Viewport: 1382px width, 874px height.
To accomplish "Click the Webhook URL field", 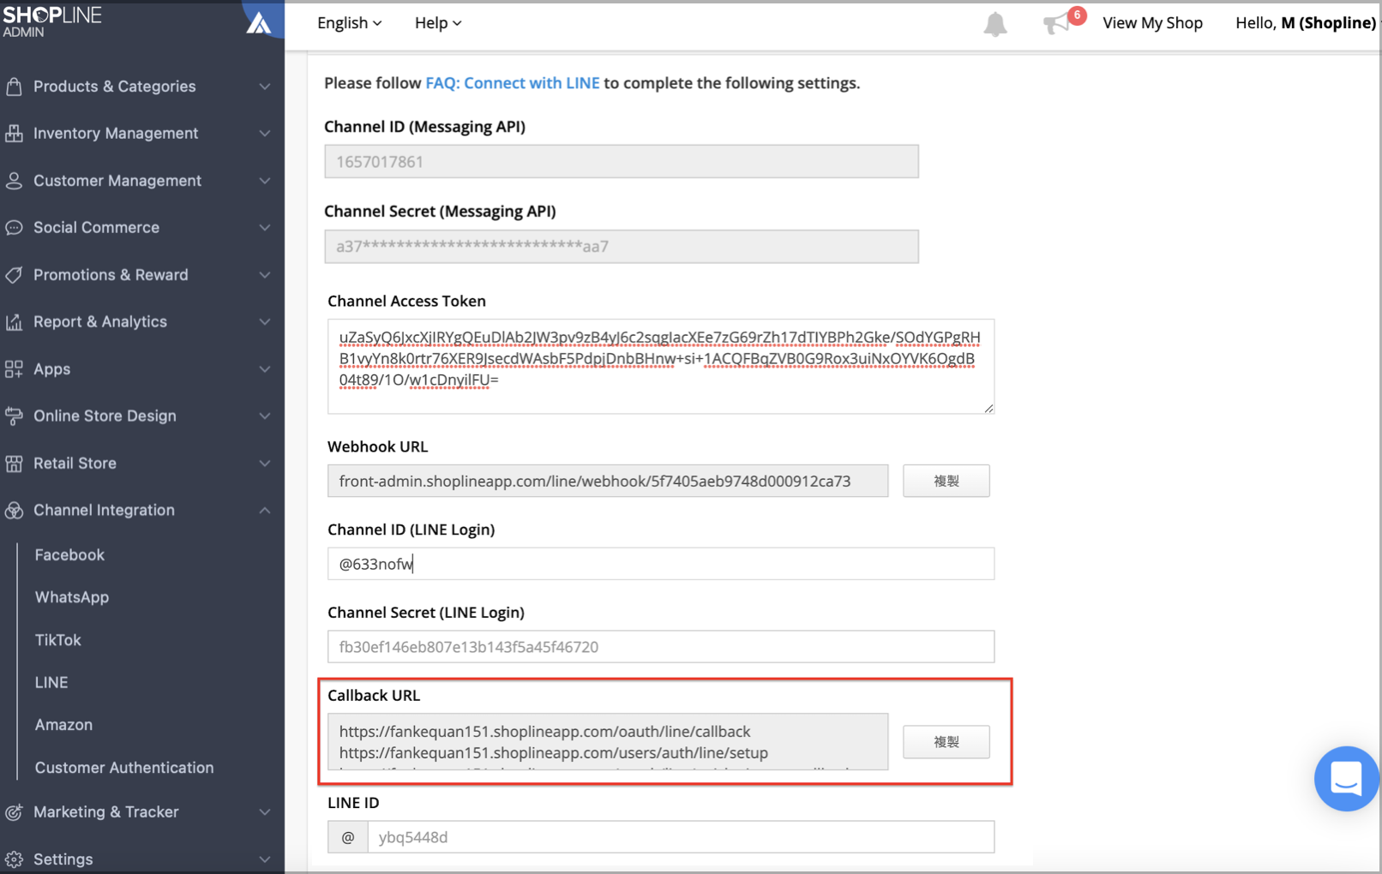I will [608, 481].
